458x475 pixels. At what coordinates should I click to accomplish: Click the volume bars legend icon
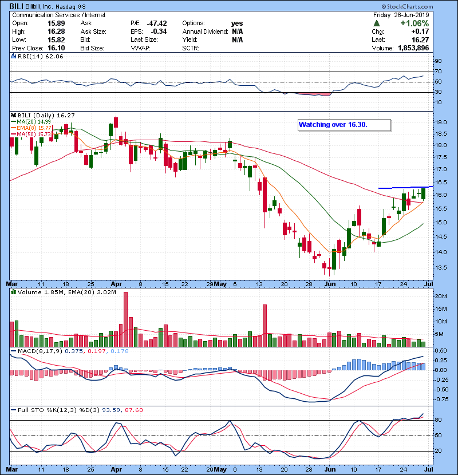click(14, 292)
